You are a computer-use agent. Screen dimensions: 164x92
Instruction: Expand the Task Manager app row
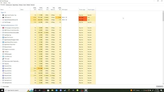pos(1,22)
